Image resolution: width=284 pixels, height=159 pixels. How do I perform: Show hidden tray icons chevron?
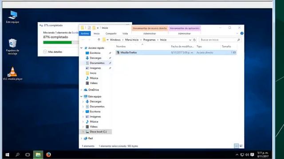click(x=237, y=155)
